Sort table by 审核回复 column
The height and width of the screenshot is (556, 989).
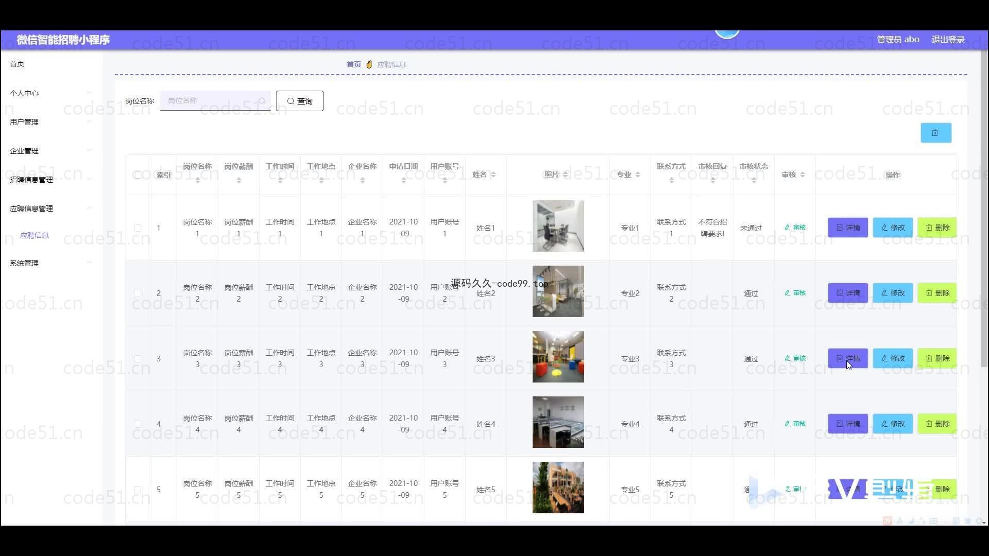click(x=712, y=180)
